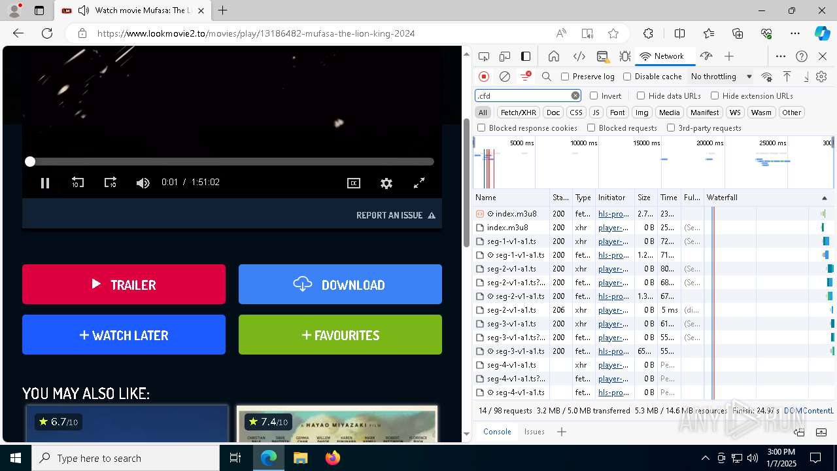Open File Explorer from taskbar

click(300, 458)
